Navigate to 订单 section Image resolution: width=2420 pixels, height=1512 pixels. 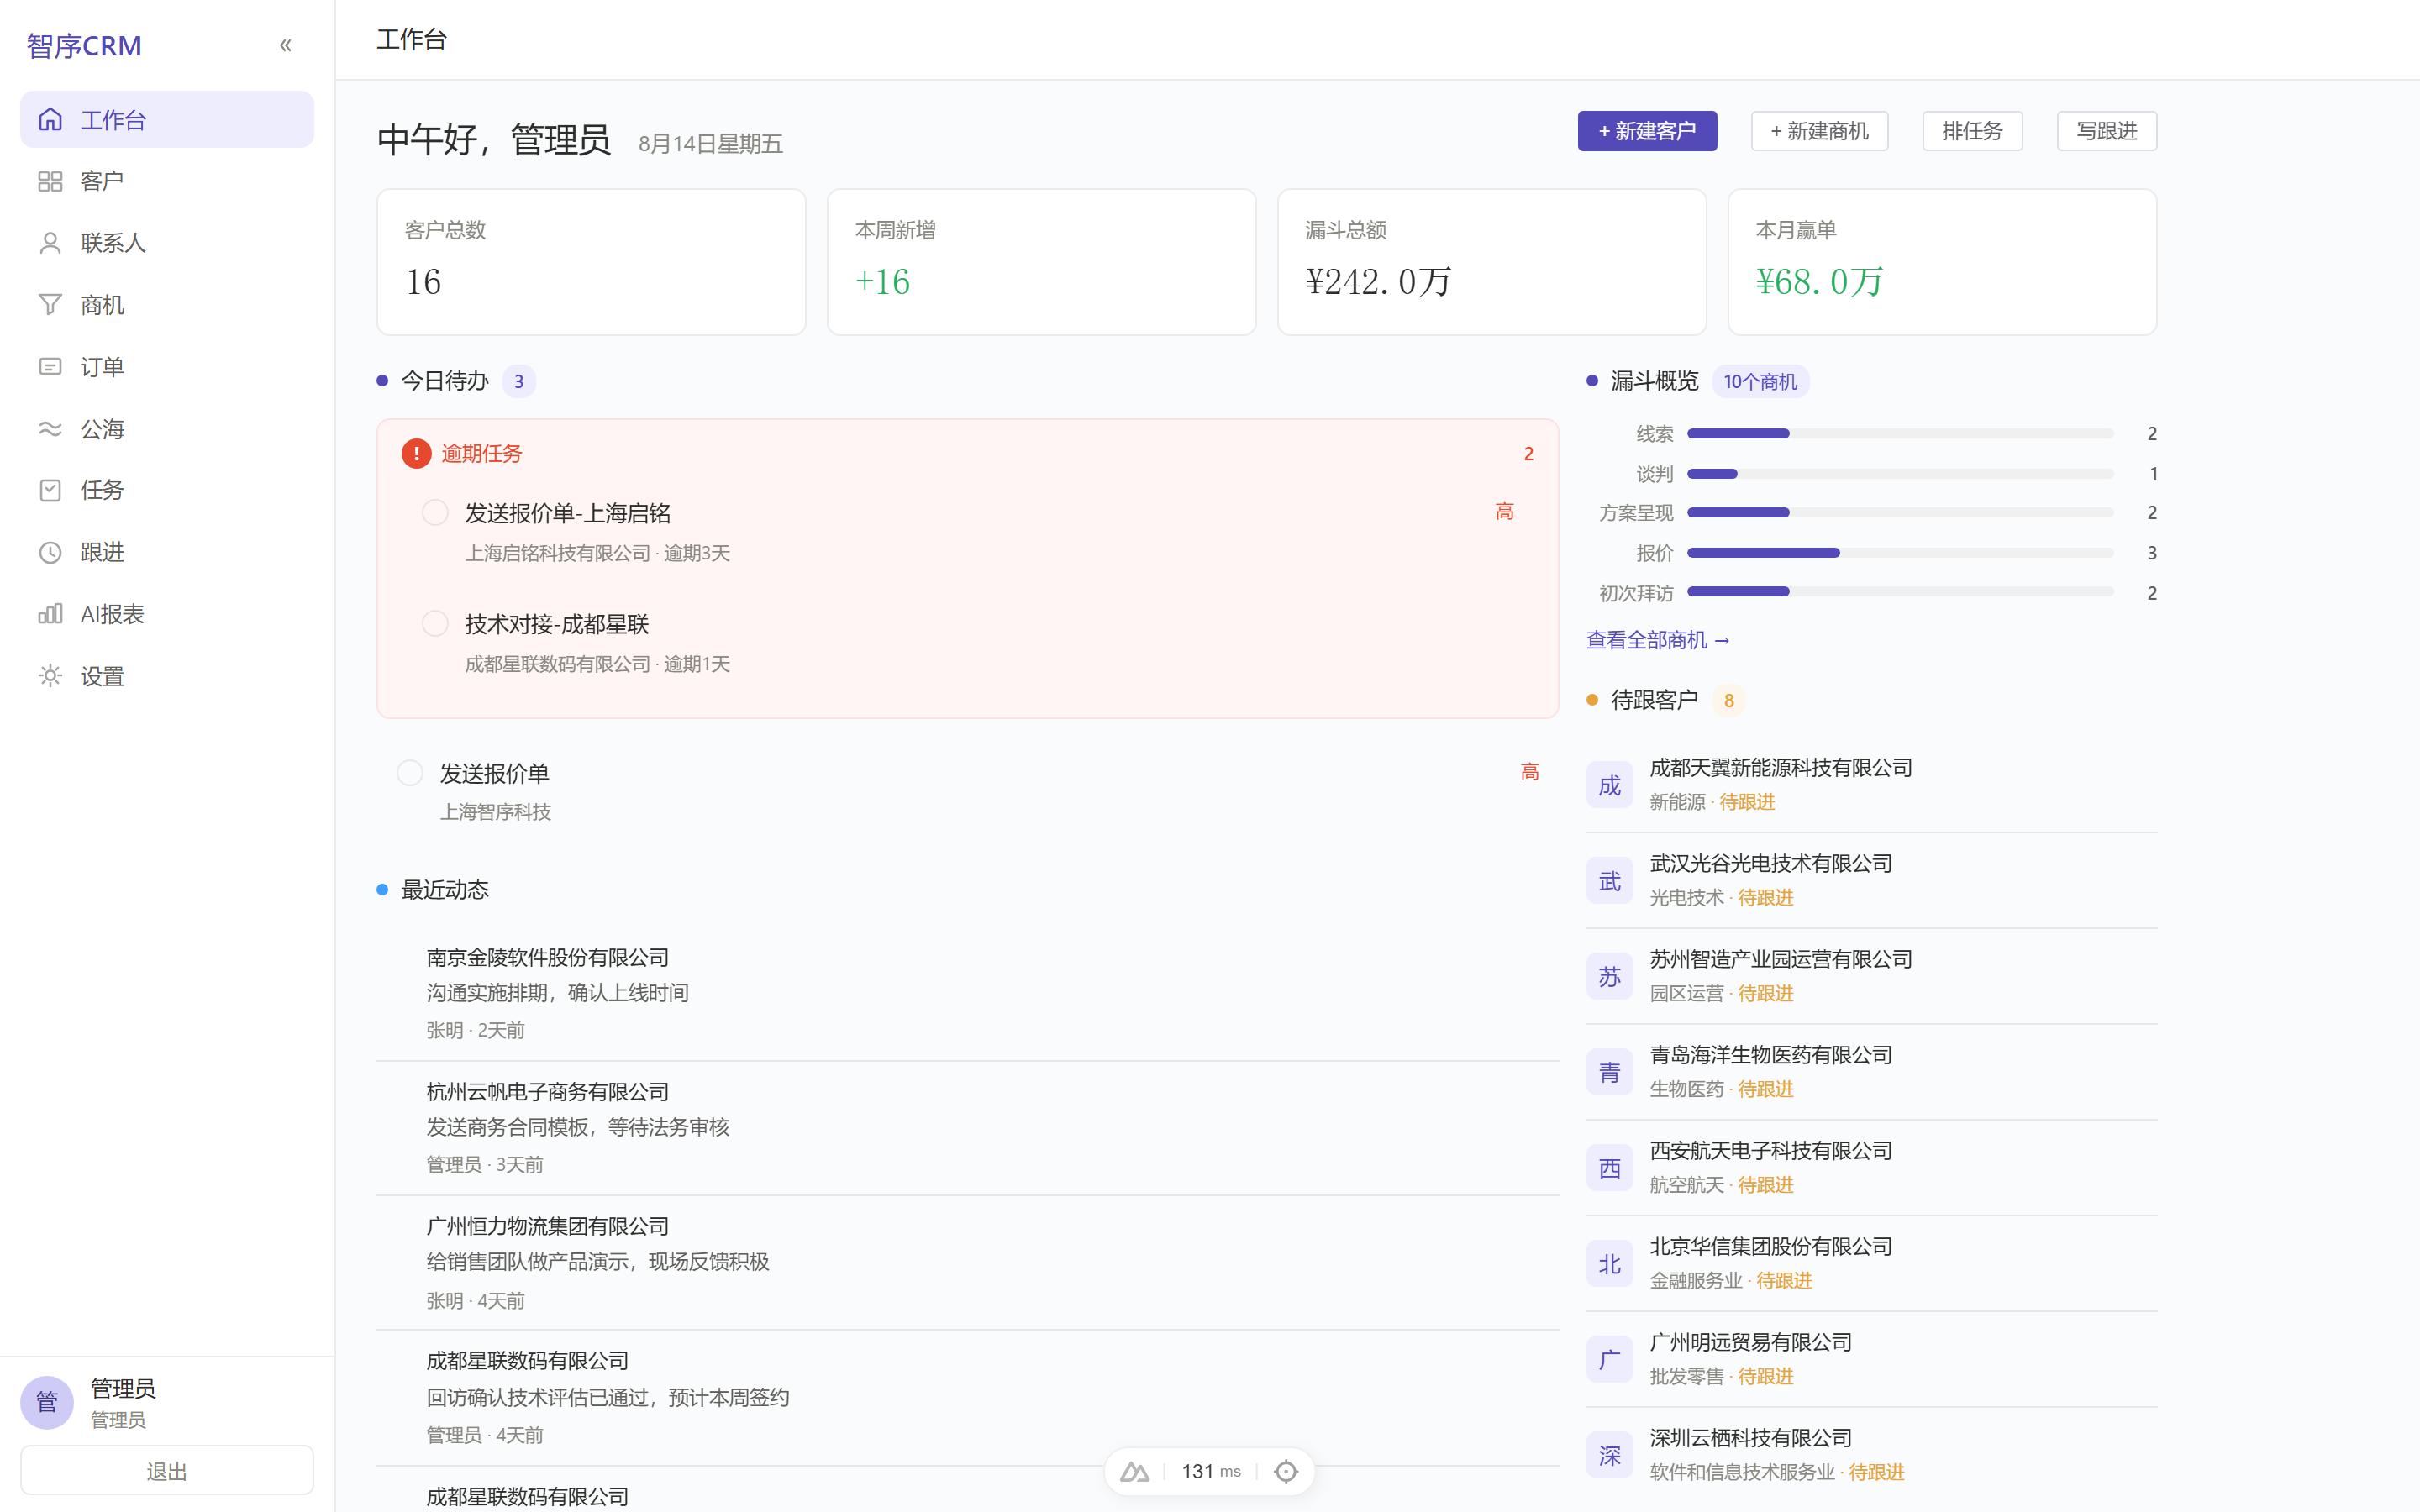(x=167, y=367)
